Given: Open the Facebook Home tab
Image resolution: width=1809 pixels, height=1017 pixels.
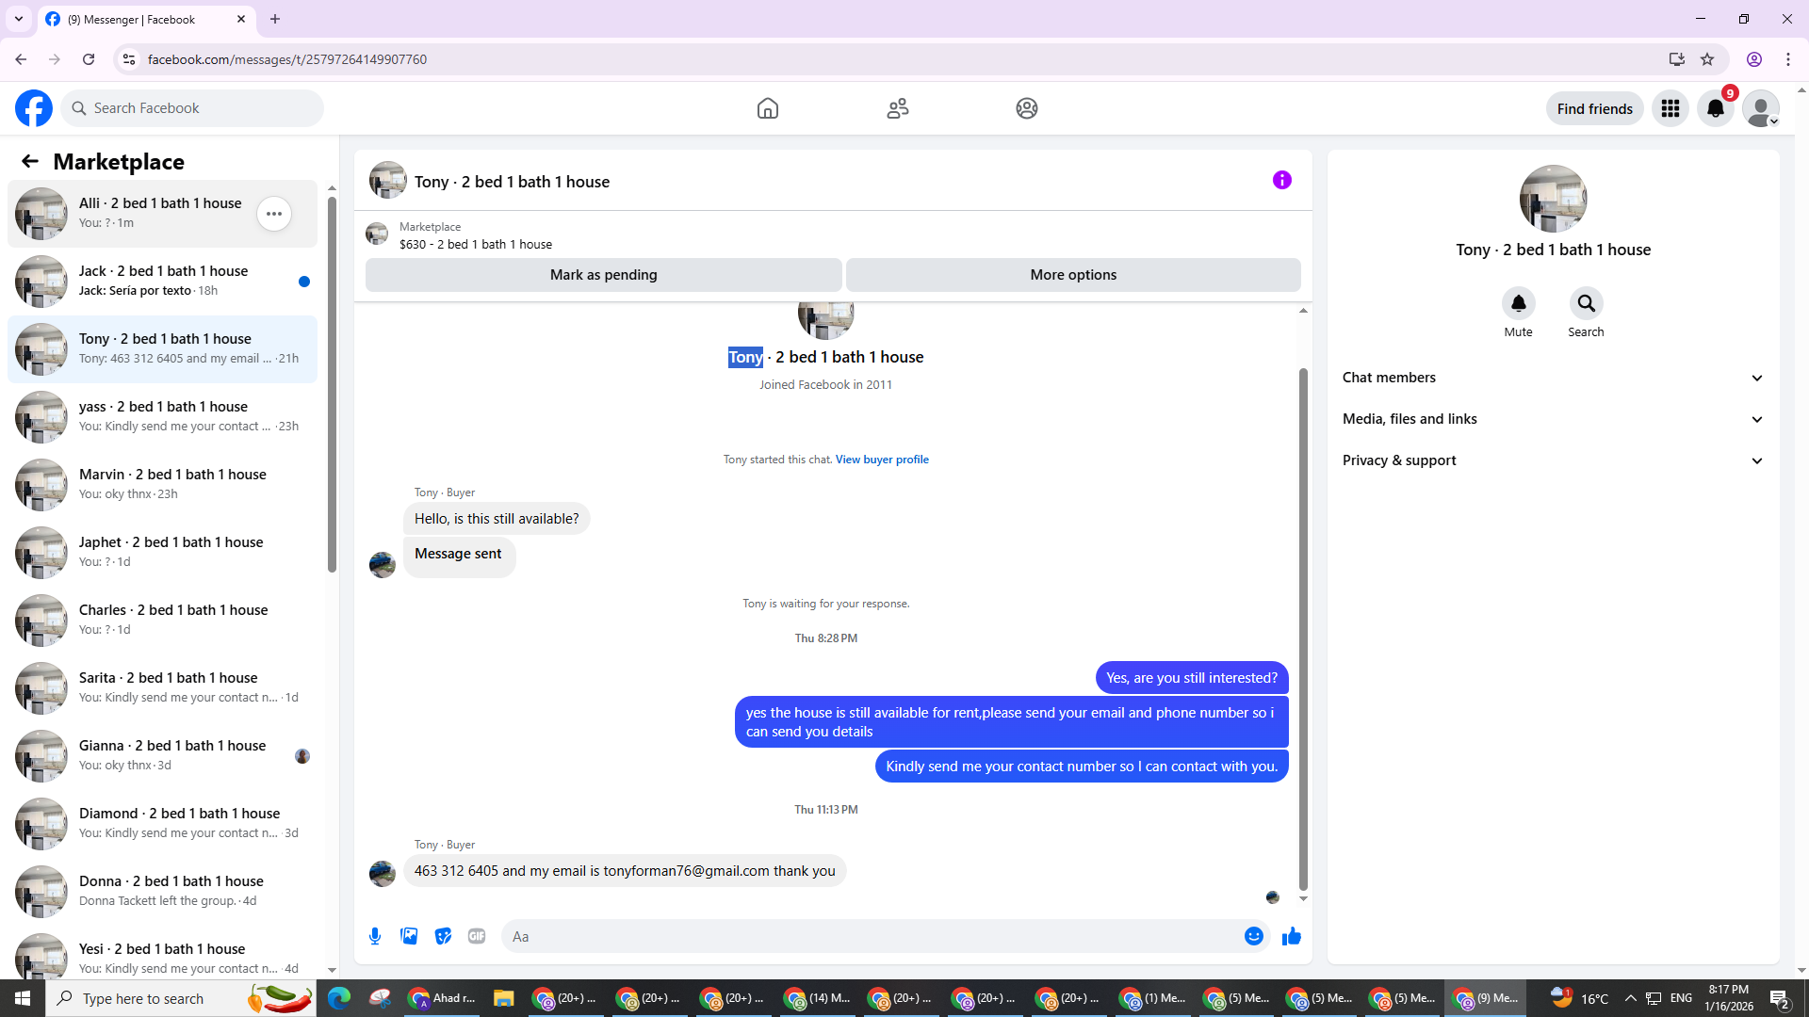Looking at the screenshot, I should [767, 108].
